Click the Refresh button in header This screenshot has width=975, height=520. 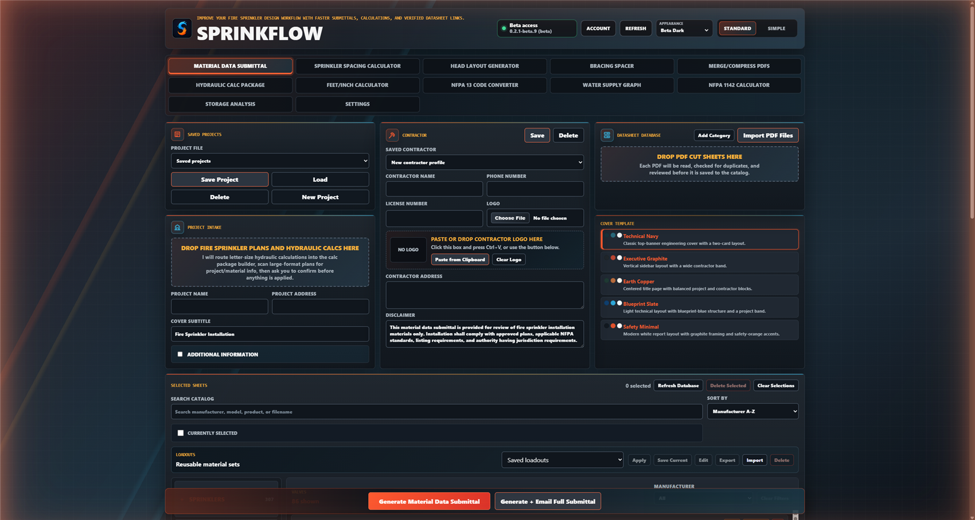point(635,28)
